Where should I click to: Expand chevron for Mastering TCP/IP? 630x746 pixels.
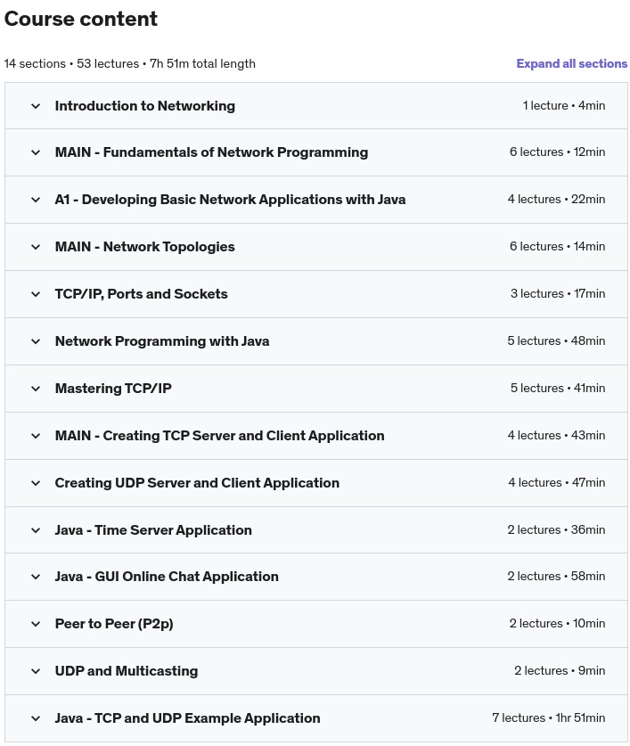click(x=36, y=389)
